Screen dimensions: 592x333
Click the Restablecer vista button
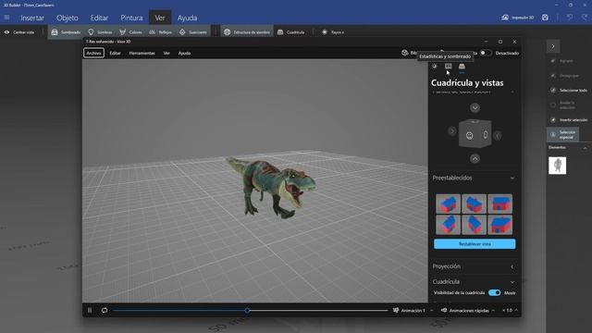coord(475,244)
